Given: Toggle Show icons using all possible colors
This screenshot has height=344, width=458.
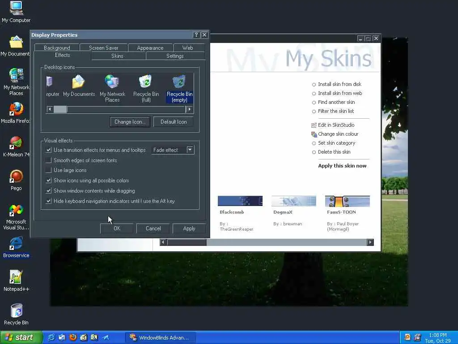Looking at the screenshot, I should (x=49, y=180).
